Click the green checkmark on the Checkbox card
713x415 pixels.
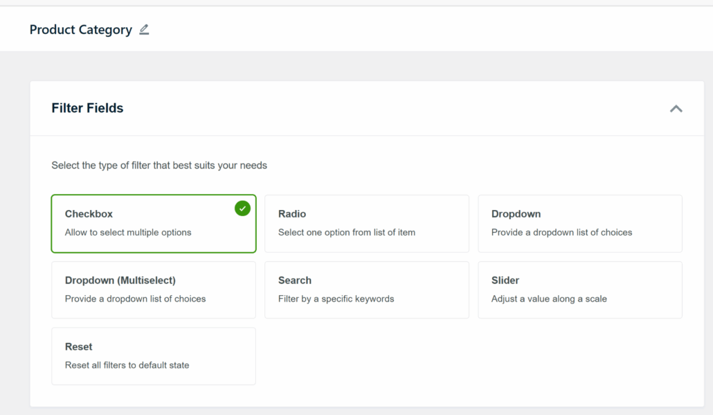tap(242, 206)
